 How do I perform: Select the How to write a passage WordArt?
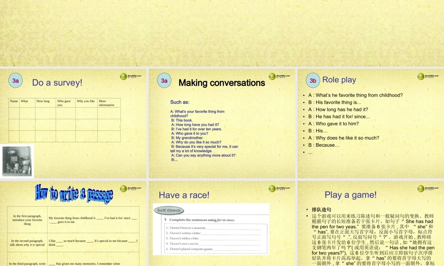74,194
